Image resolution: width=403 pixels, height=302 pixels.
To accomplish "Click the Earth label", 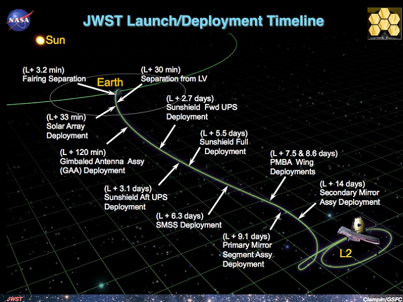I will point(110,83).
